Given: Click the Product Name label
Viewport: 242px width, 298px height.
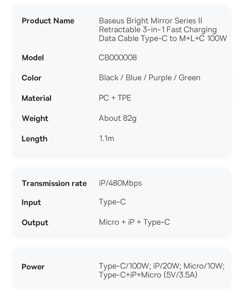Looking at the screenshot, I should point(48,21).
